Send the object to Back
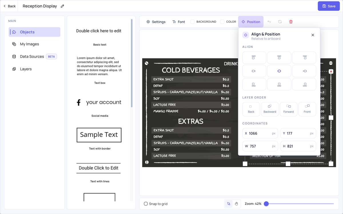The image size is (343, 214). tap(251, 109)
